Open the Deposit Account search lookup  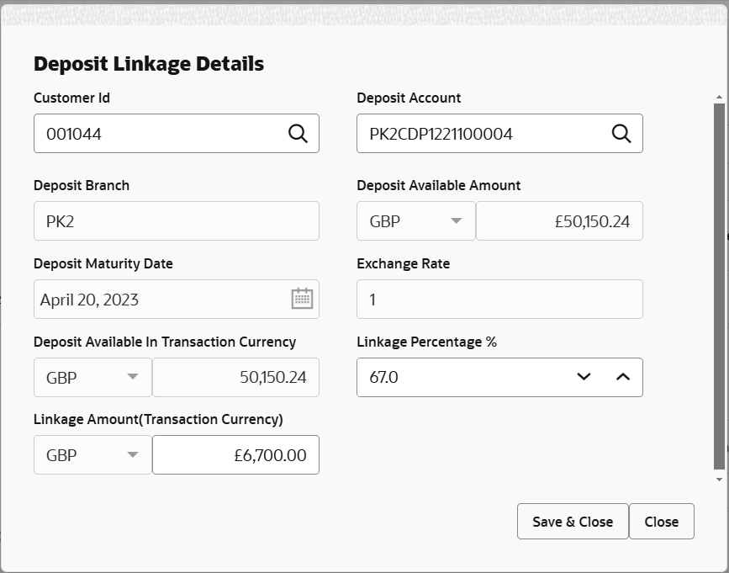(621, 133)
